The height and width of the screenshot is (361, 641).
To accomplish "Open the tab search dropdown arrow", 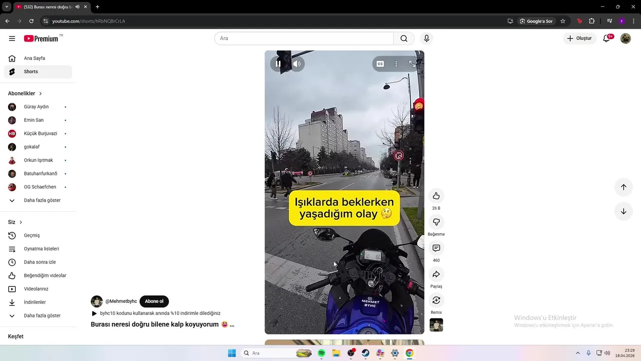I will click(7, 7).
